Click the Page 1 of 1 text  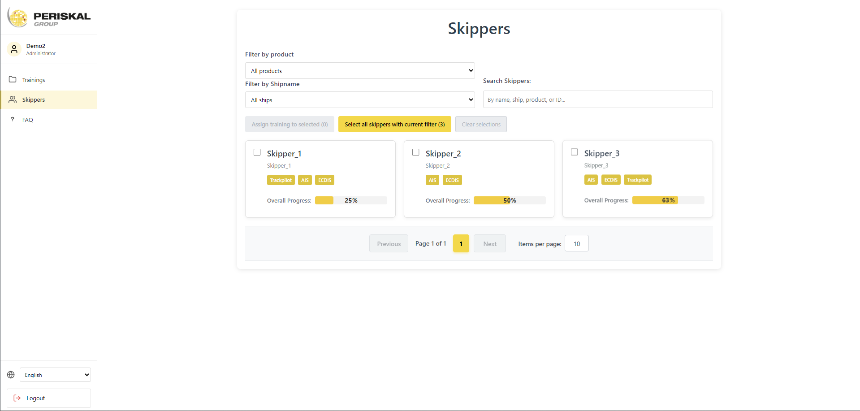(x=431, y=243)
